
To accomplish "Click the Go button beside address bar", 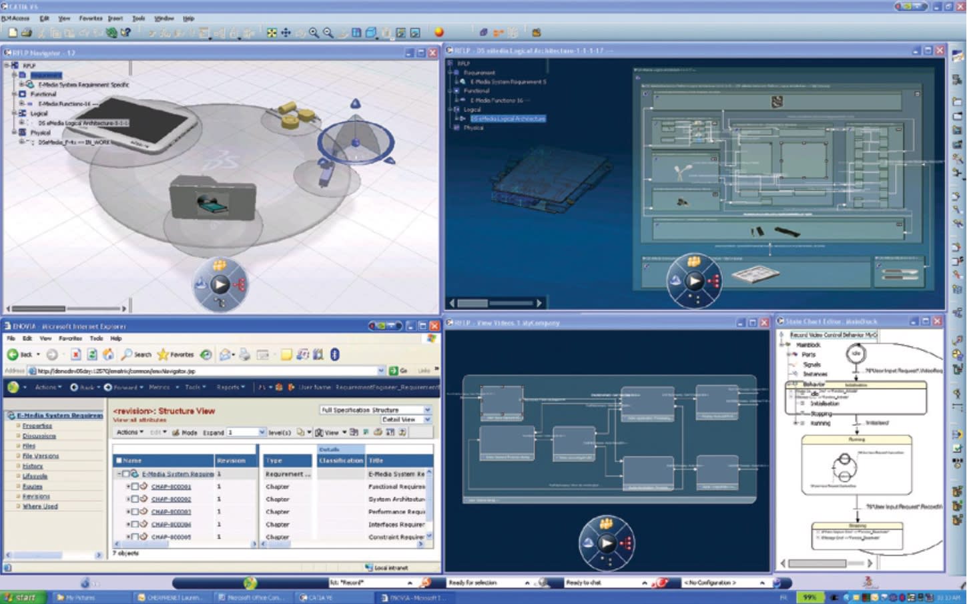I will click(x=398, y=370).
